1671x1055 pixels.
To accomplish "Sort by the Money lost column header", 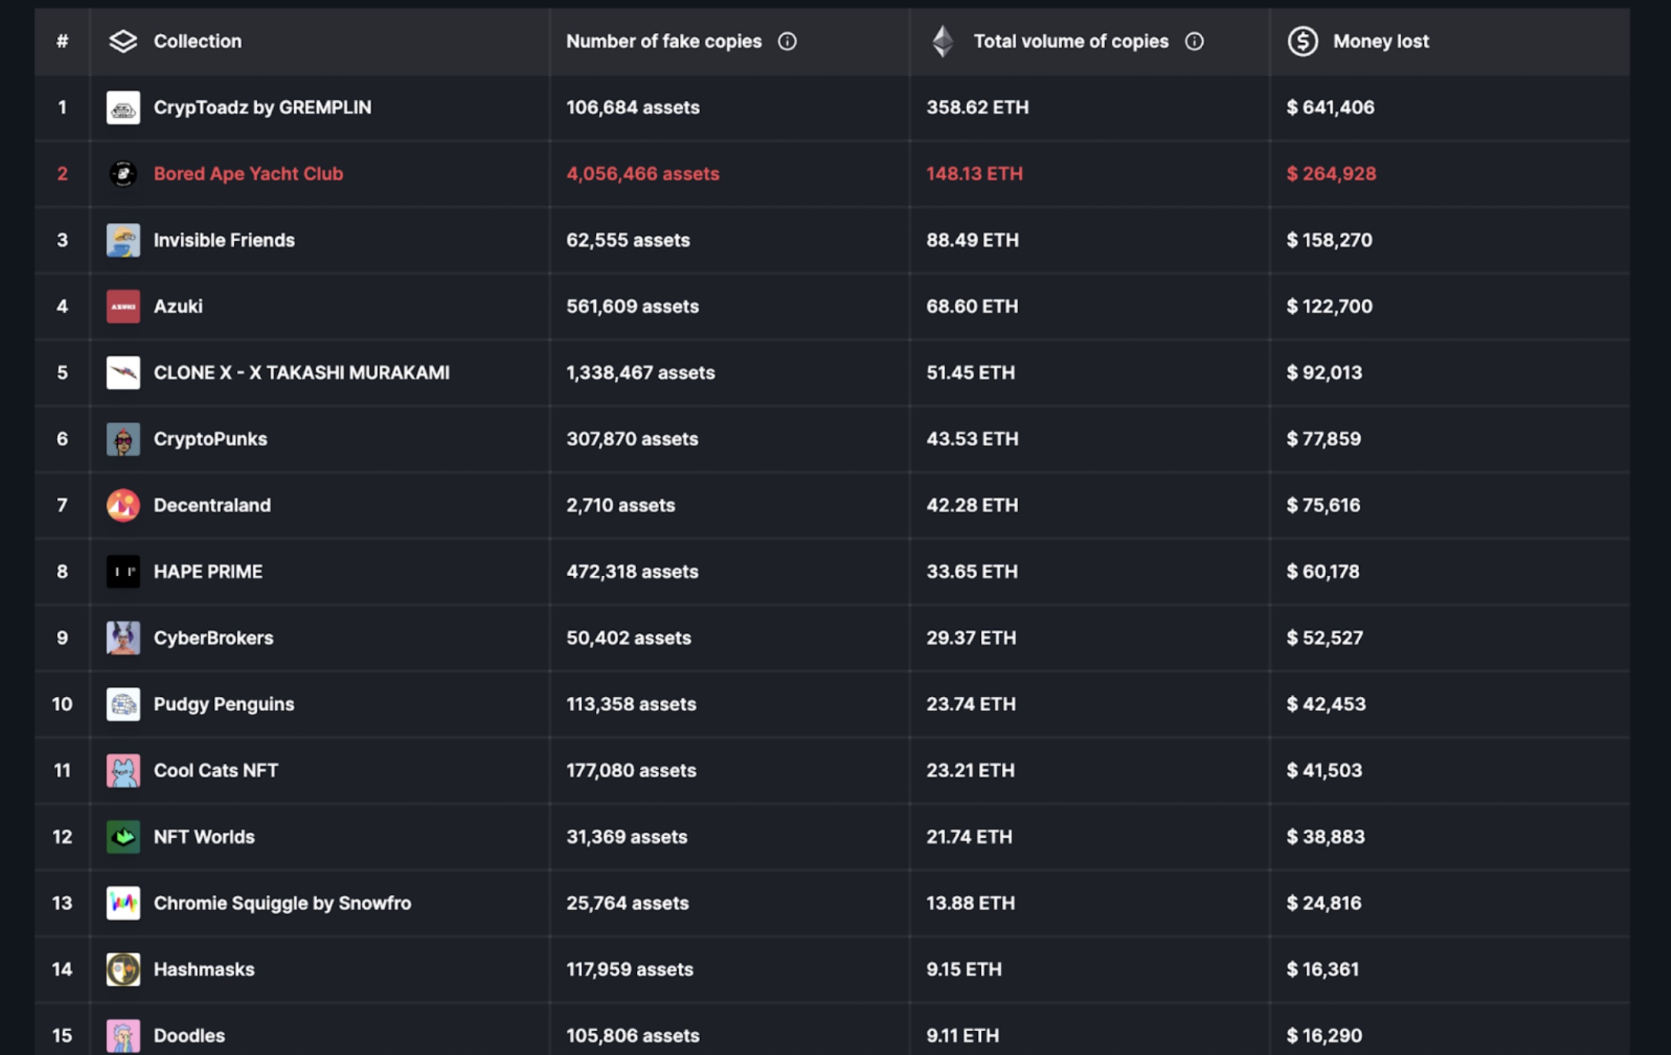I will tap(1380, 42).
